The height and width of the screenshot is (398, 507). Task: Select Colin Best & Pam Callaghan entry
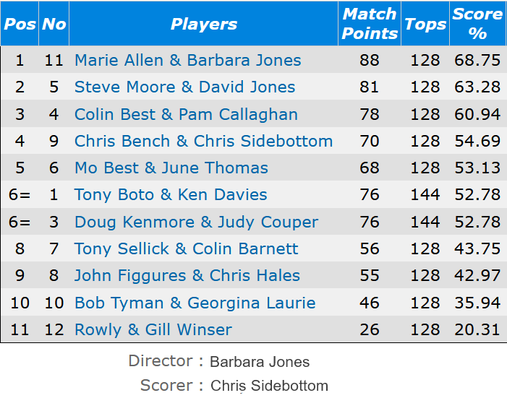186,114
